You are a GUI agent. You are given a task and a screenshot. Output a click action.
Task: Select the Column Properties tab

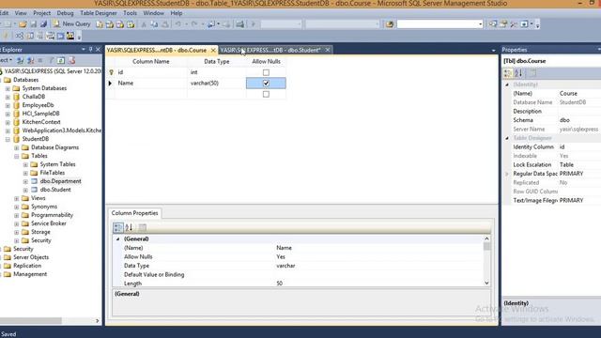[x=134, y=213]
